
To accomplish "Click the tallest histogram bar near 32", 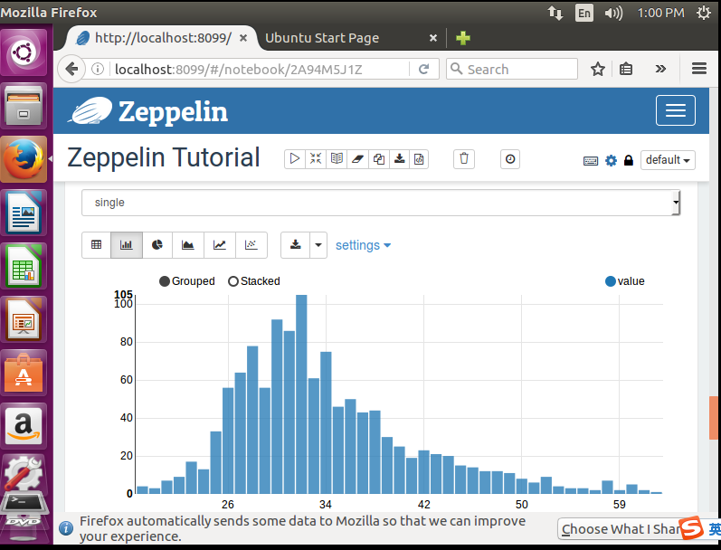I will [301, 394].
